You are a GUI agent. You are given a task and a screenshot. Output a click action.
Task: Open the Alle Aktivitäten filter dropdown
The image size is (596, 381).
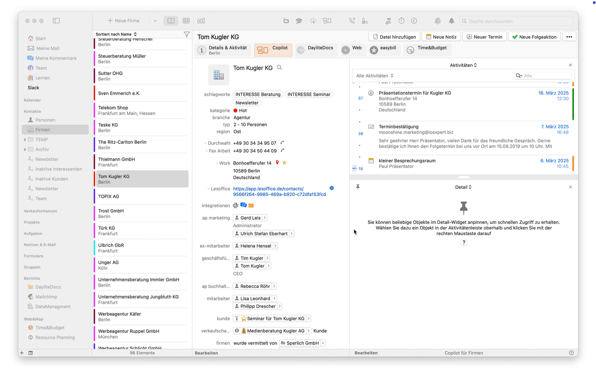pyautogui.click(x=375, y=76)
